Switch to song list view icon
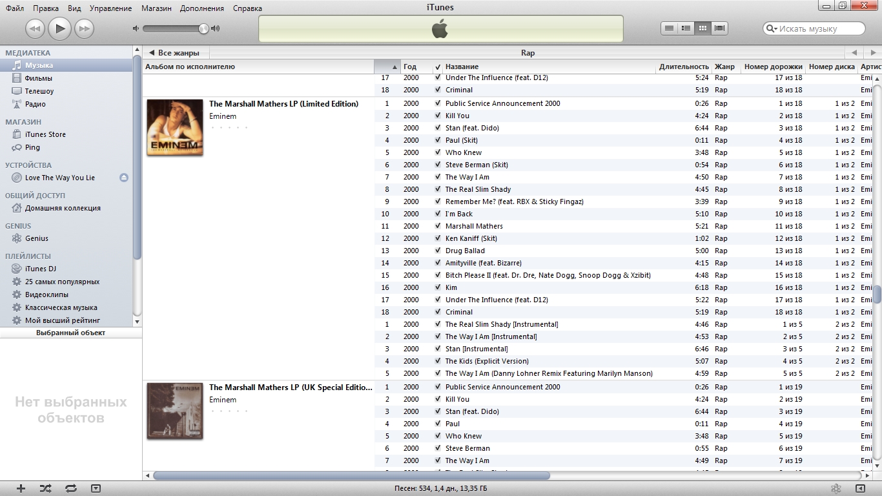 [670, 28]
